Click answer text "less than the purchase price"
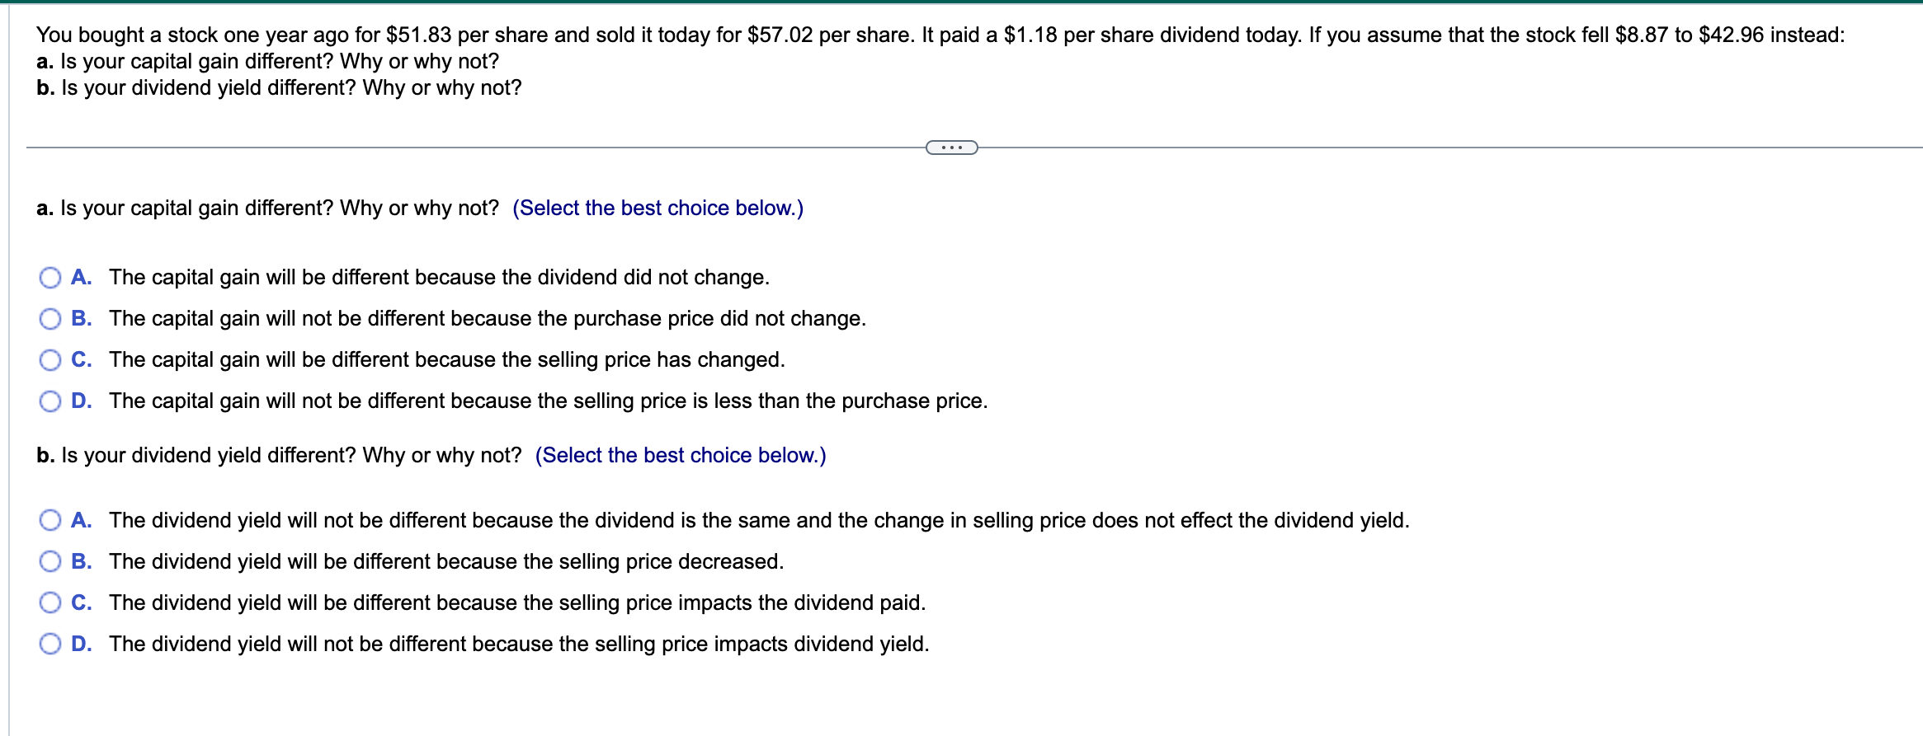The image size is (1923, 736). 548,401
